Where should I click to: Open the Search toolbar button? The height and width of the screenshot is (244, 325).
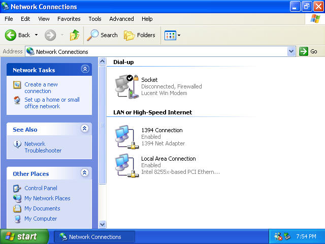[x=103, y=35]
